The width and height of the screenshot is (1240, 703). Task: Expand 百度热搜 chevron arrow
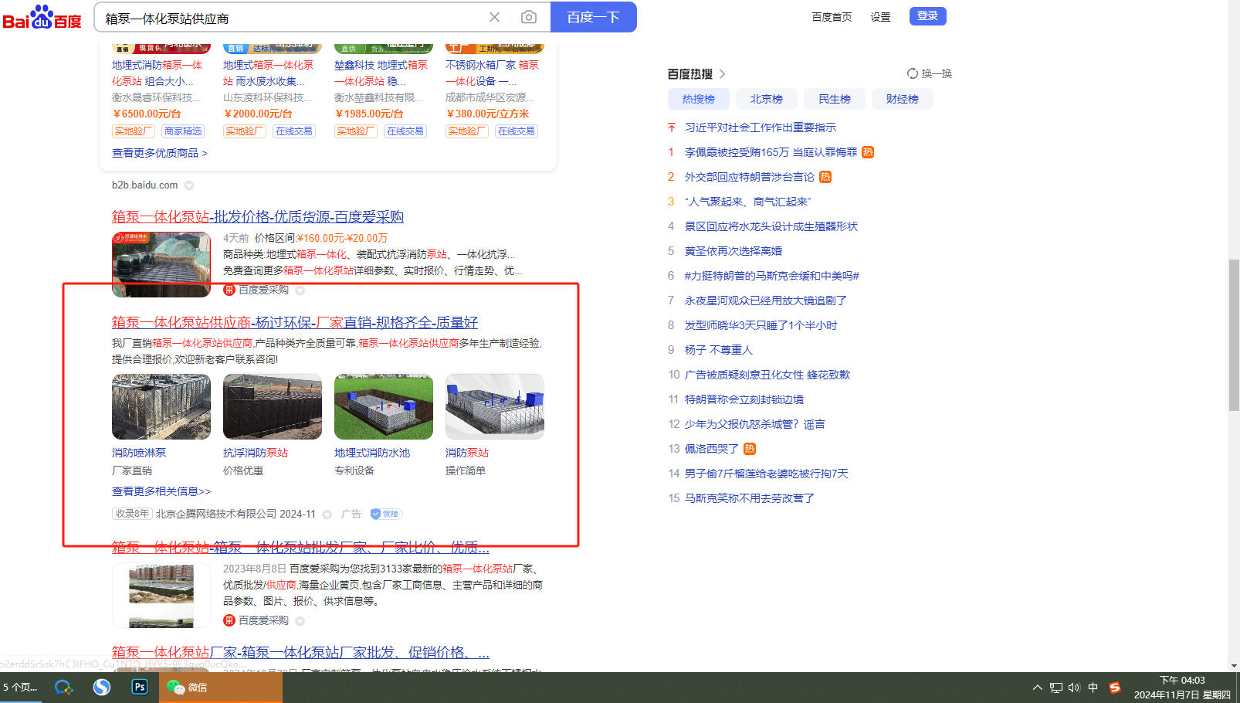pyautogui.click(x=722, y=74)
